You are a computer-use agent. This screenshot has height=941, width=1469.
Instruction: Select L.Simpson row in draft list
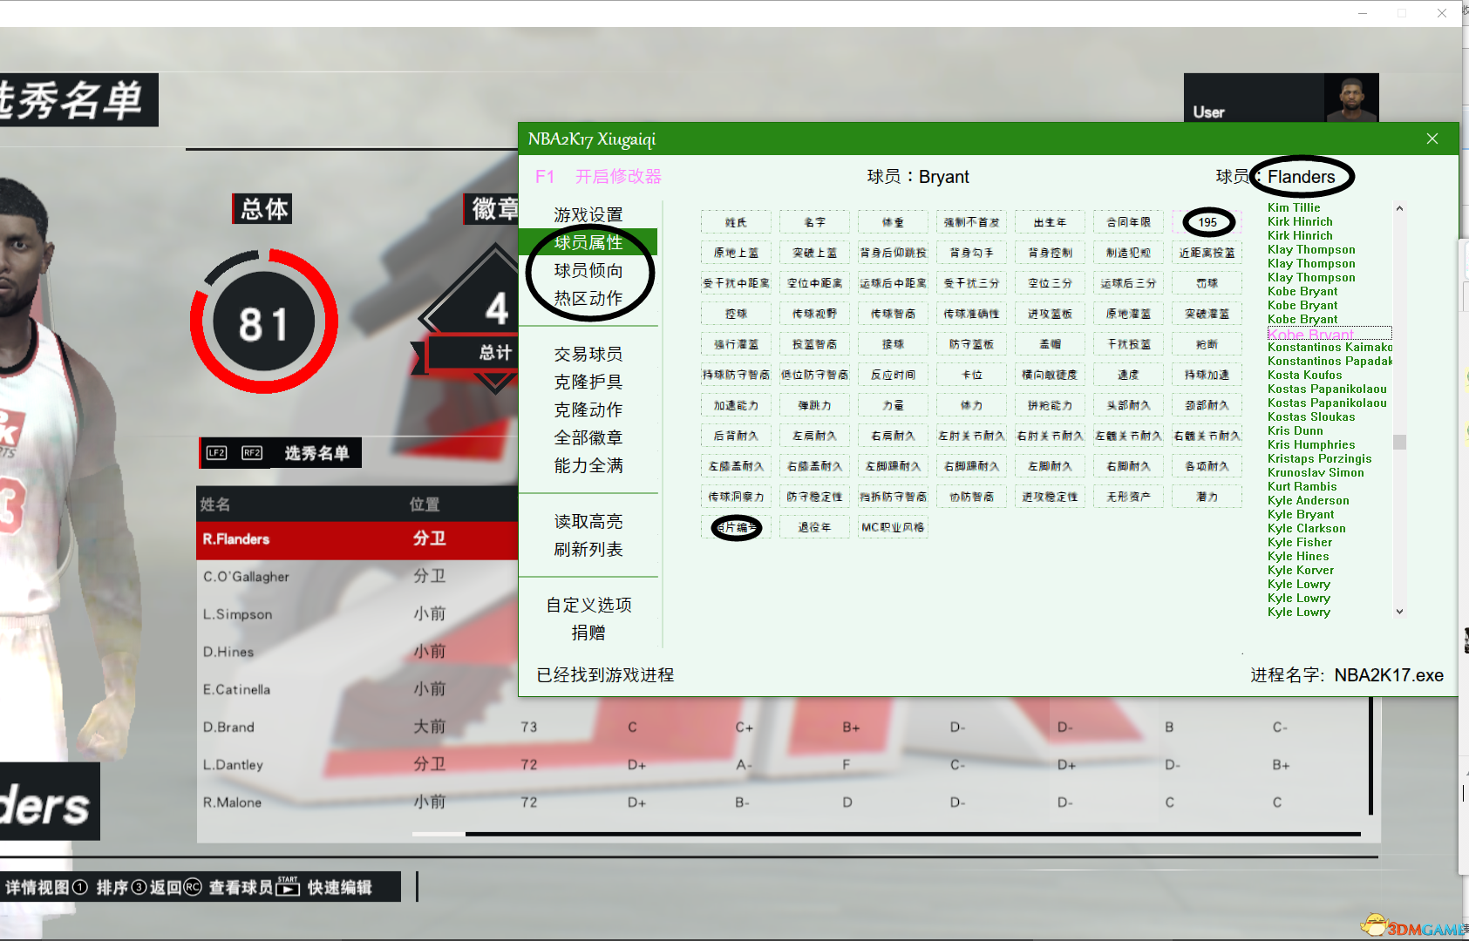[357, 614]
